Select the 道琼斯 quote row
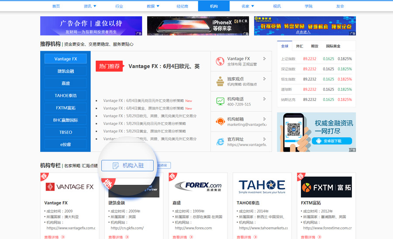Screen dimensions: 393x239 coord(316,89)
